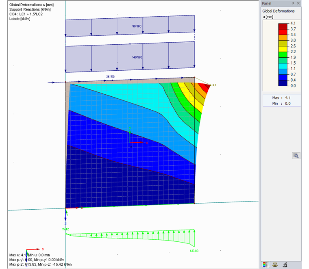Click the magnifier options button in the Panel
This screenshot has width=309, height=269.
pyautogui.click(x=296, y=156)
